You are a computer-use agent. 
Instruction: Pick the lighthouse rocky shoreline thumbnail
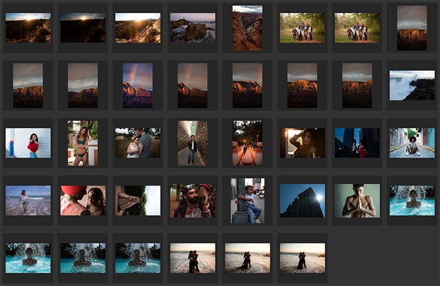(193, 28)
